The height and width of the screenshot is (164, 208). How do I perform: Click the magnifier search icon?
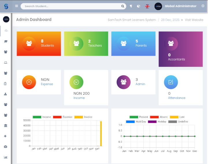click(x=122, y=6)
